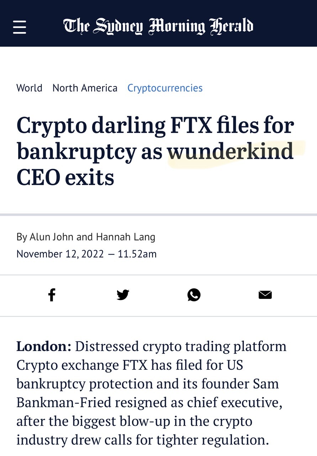Click the highlighted word wunderkind
The image size is (317, 456).
pos(230,151)
